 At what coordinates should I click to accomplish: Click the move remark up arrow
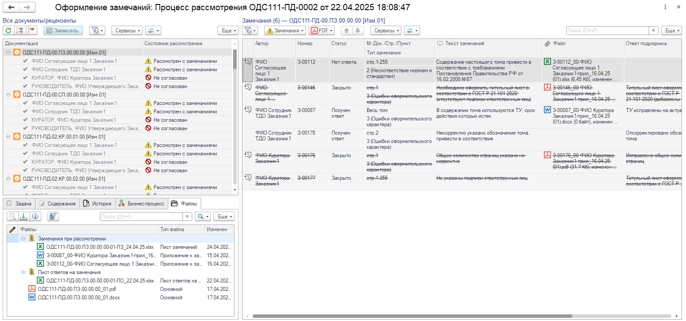pos(347,31)
